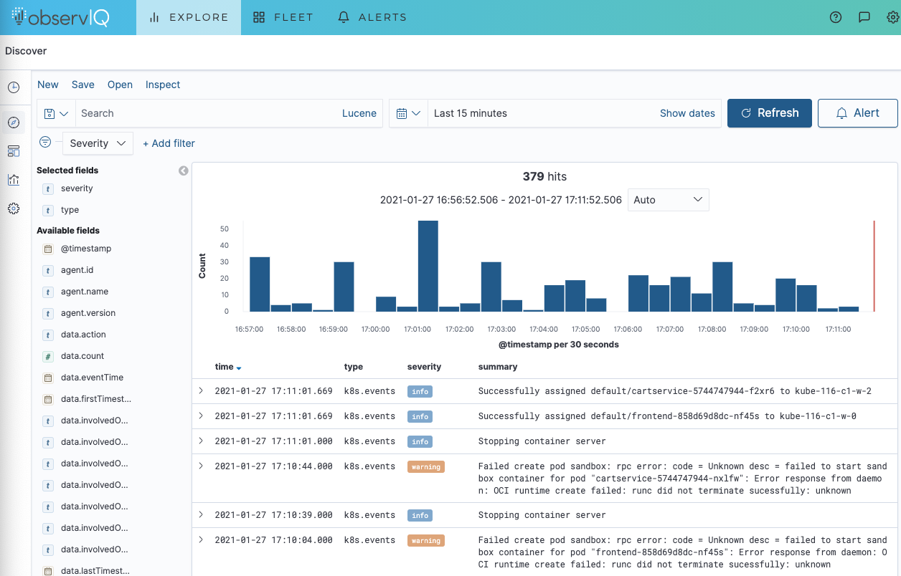Expand the Severity filter dropdown

(98, 143)
